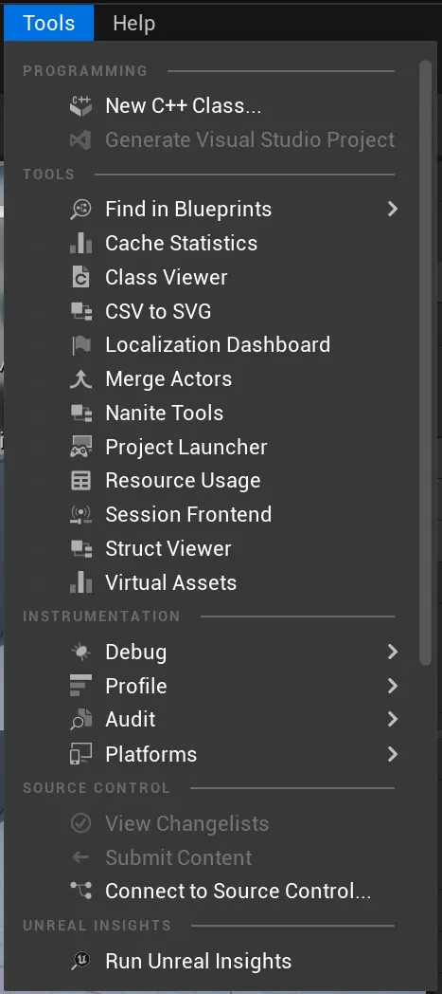Expand the Platforms submenu arrow

pos(393,755)
